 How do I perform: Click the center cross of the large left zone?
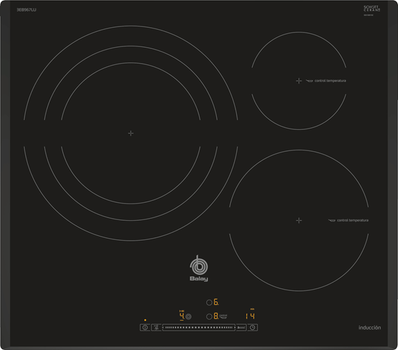(x=131, y=133)
